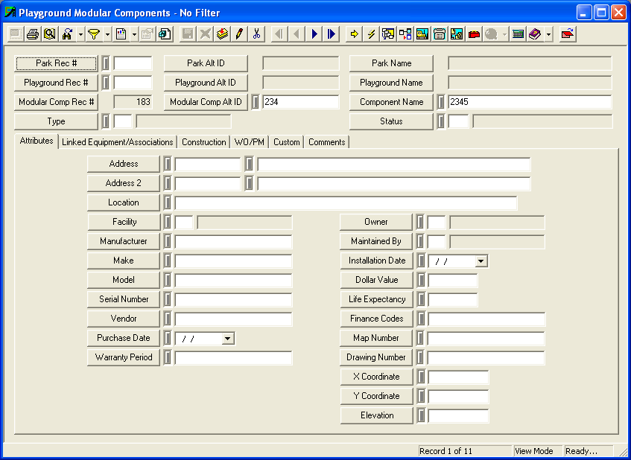
Task: Click the copy documents cube icon
Action: (x=165, y=34)
